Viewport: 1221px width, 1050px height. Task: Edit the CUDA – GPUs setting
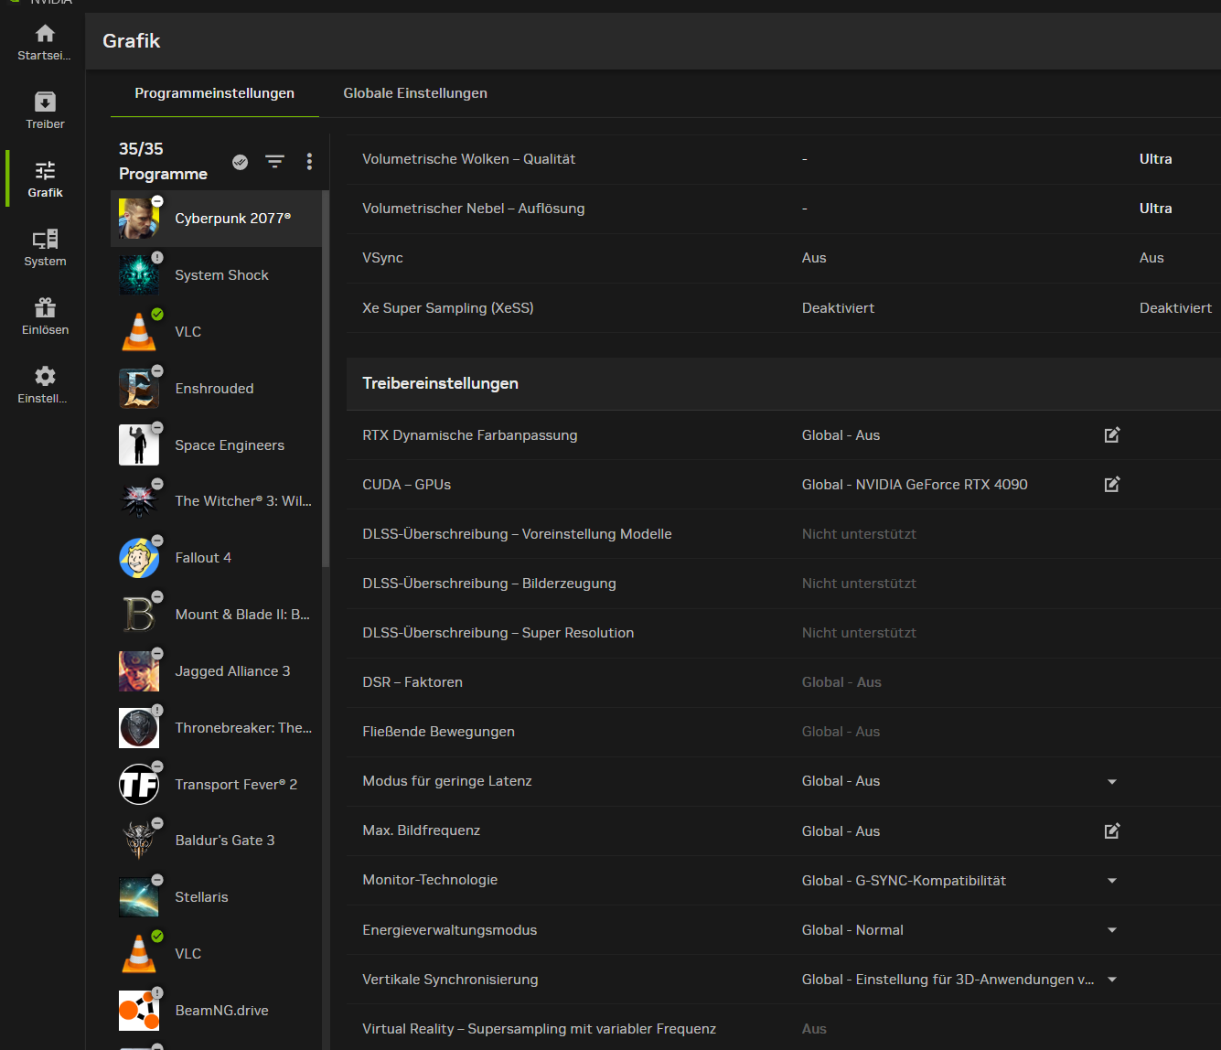[1112, 485]
